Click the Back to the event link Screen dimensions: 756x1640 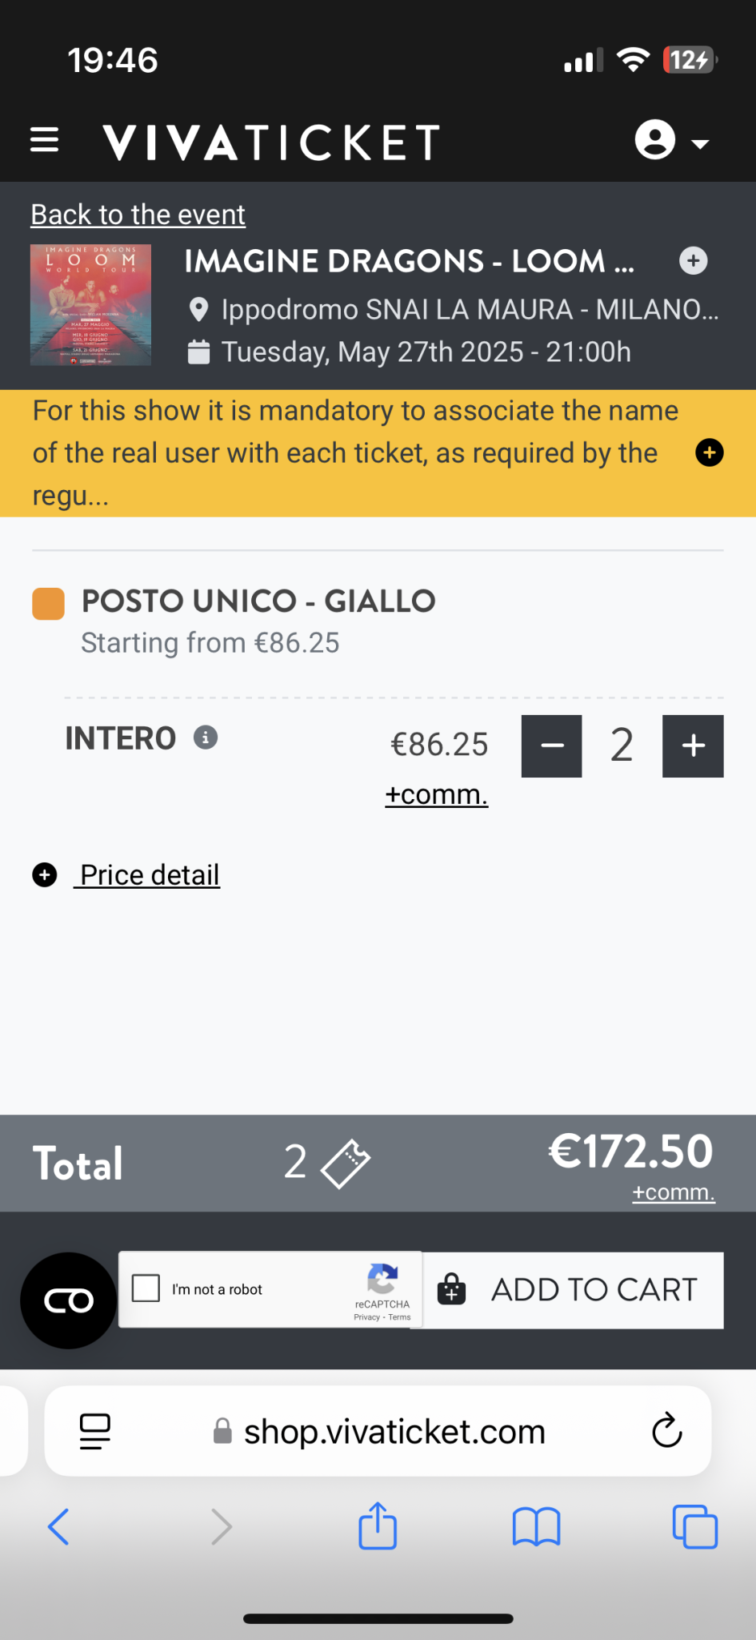138,215
